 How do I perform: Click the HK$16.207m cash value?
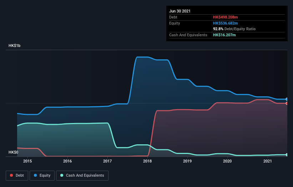[224, 35]
